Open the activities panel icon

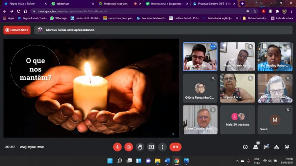276,147
